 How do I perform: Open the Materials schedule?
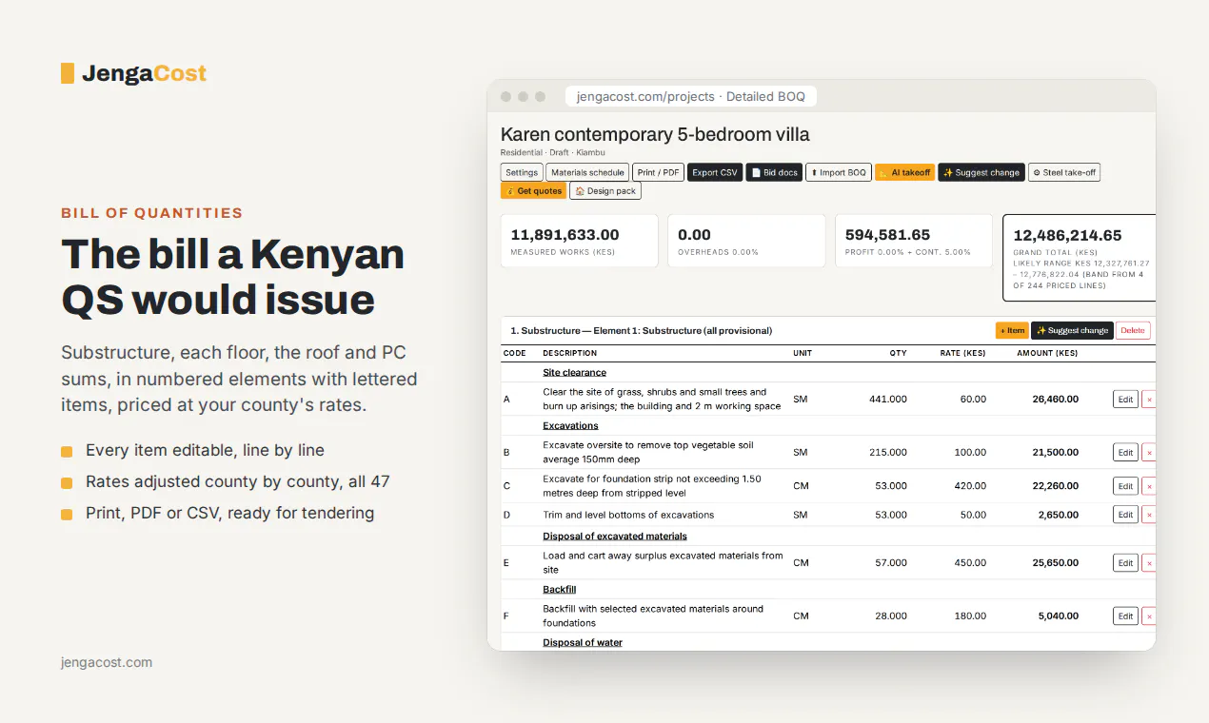coord(587,172)
